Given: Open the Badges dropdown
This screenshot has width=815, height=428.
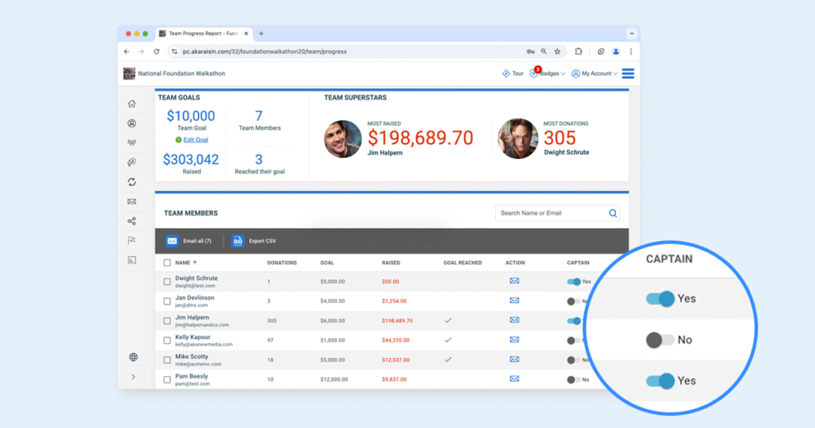Looking at the screenshot, I should point(548,74).
